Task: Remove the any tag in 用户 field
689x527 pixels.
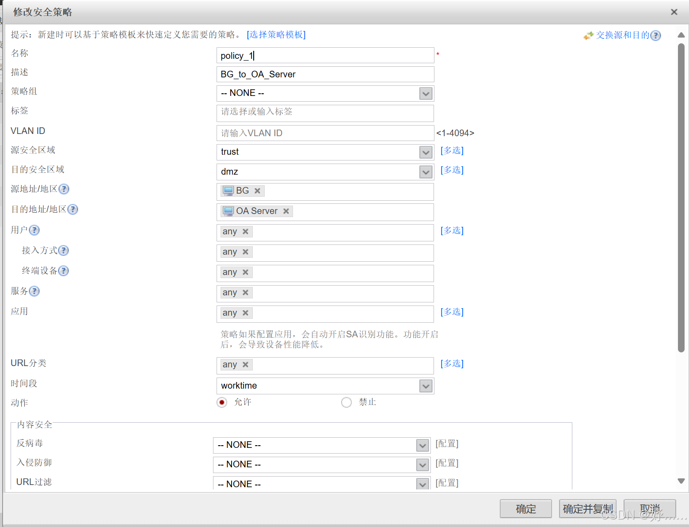Action: pyautogui.click(x=245, y=232)
